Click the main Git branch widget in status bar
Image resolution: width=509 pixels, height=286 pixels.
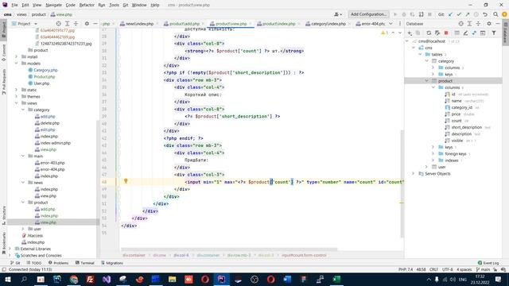483,269
